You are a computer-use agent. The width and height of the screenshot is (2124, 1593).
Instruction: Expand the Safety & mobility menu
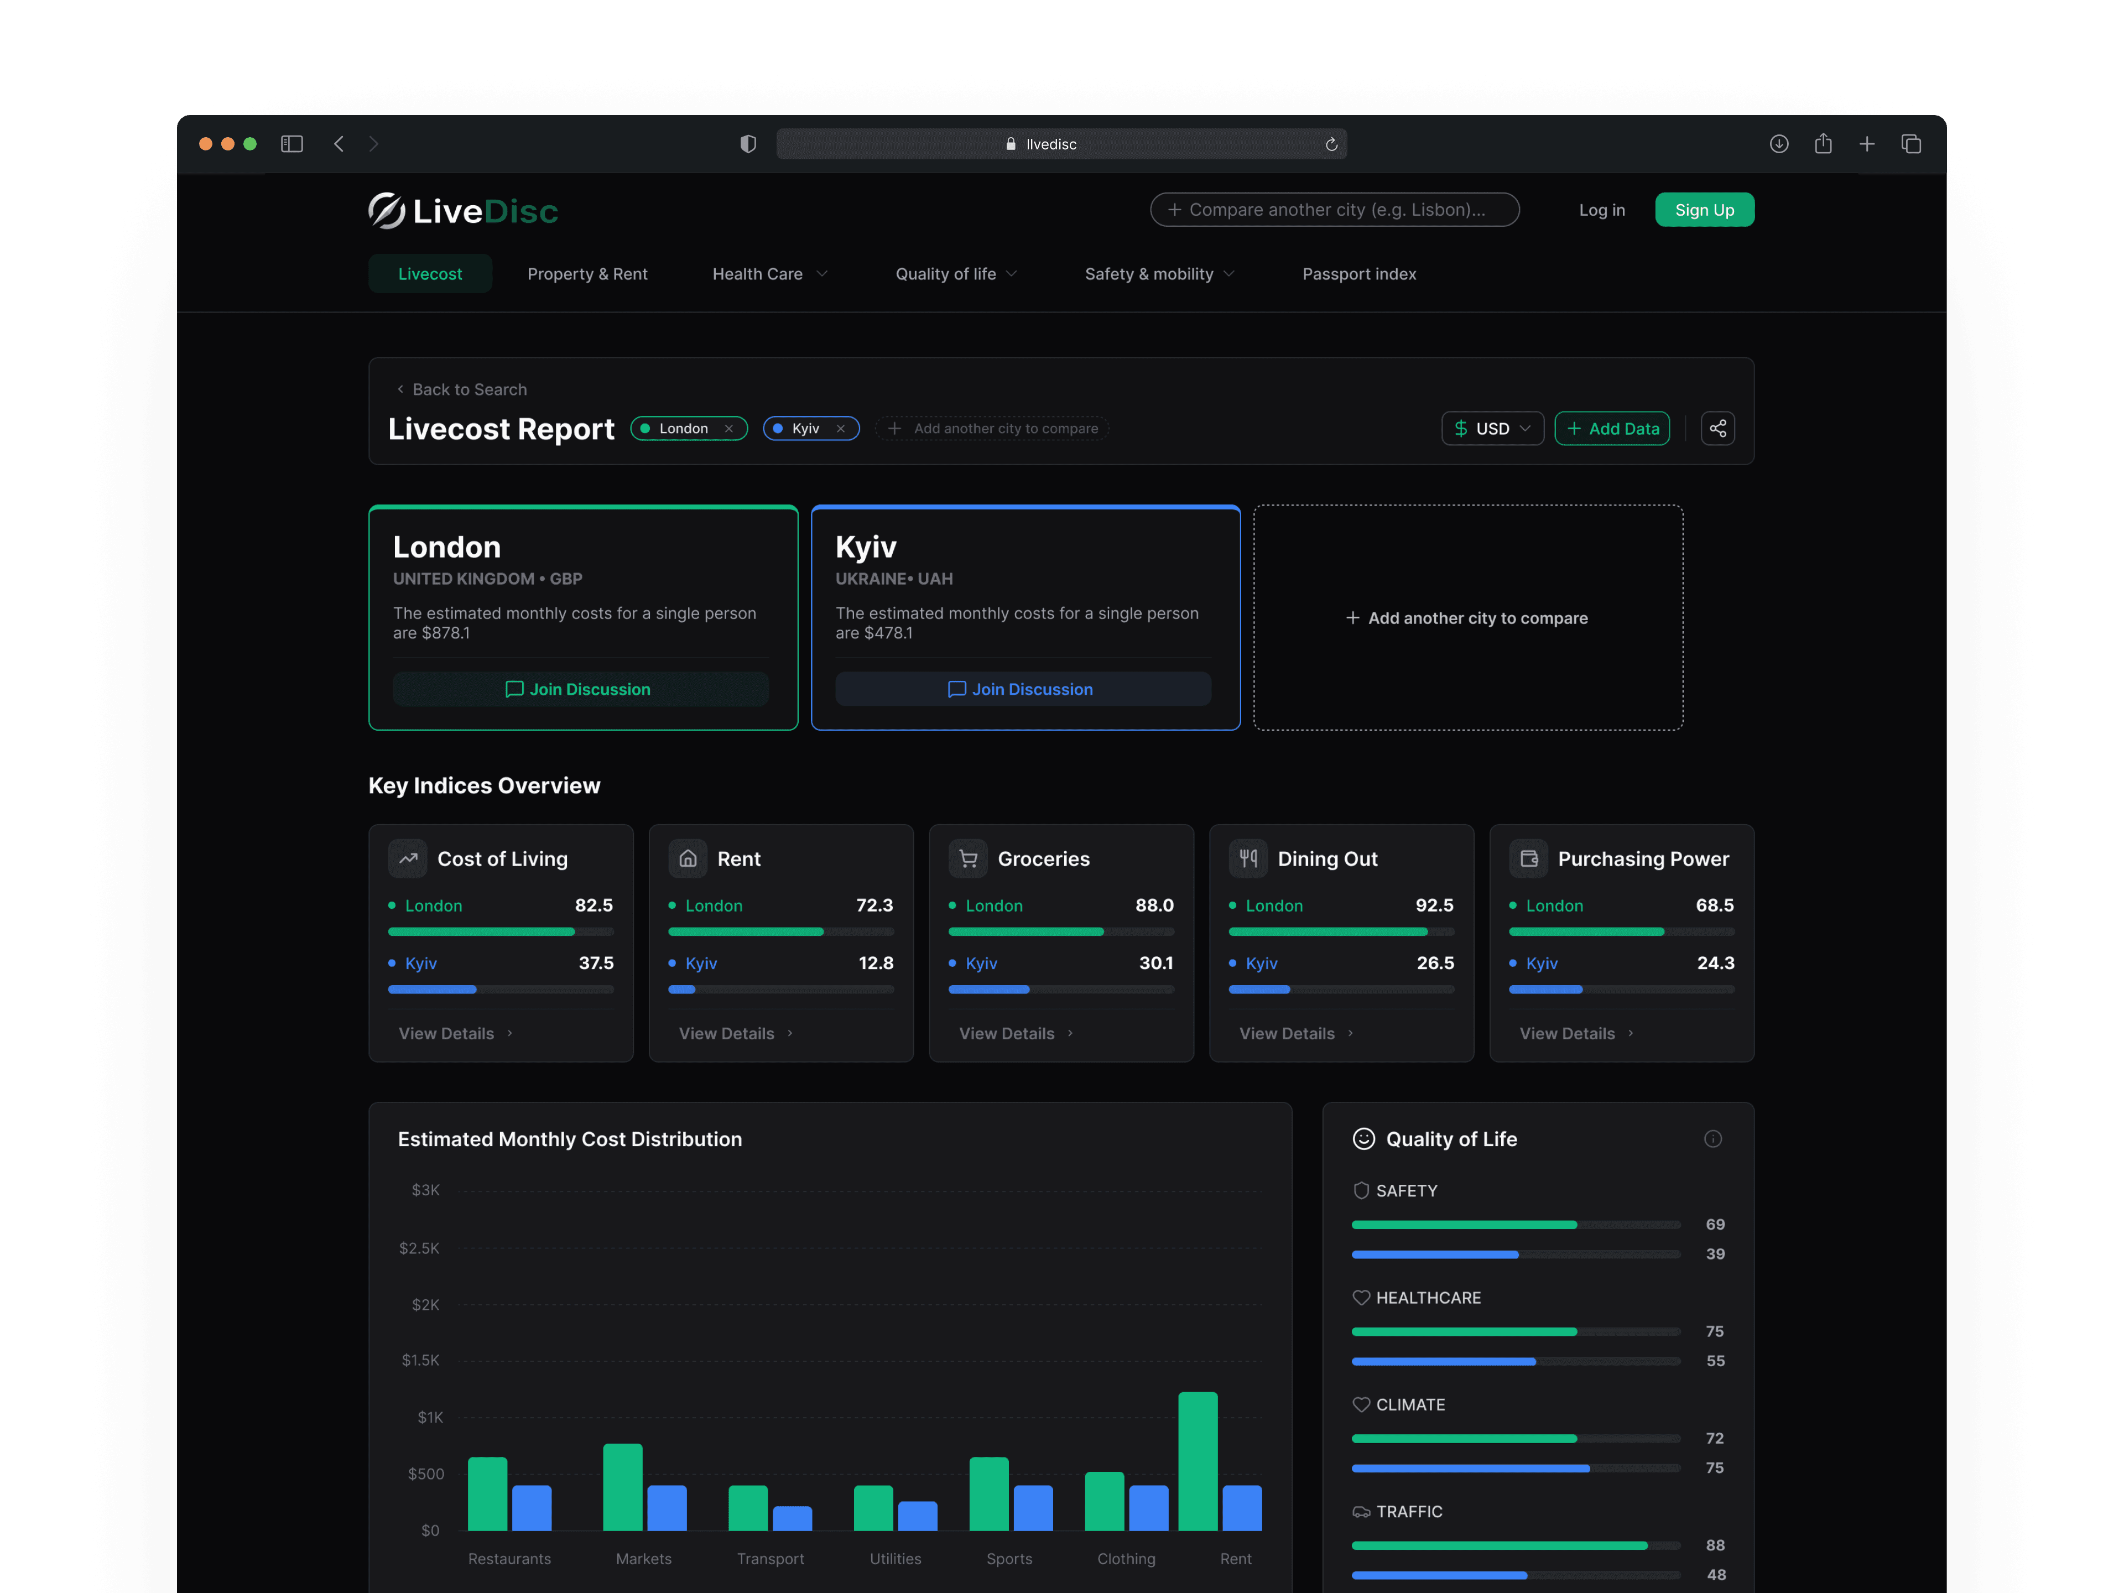point(1159,274)
